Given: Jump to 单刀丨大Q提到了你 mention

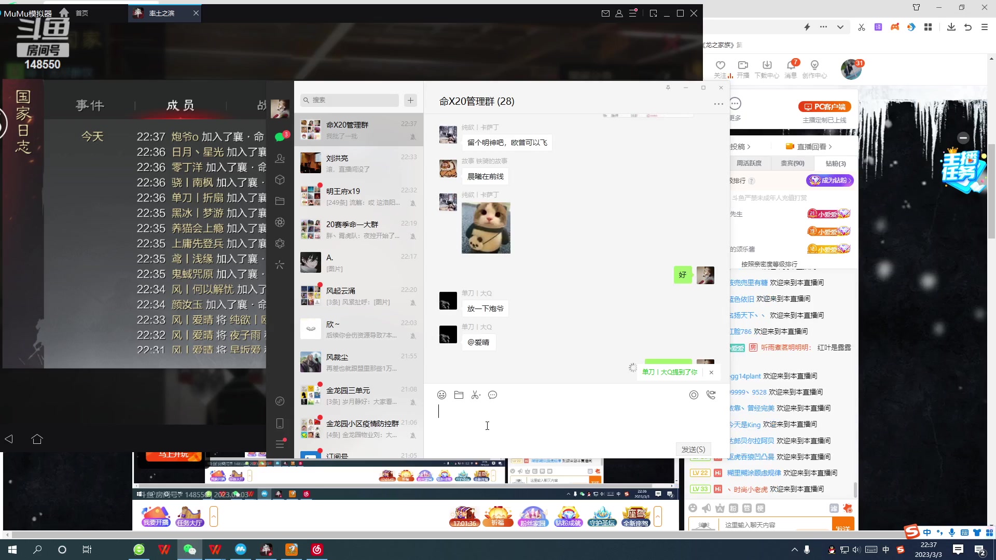Looking at the screenshot, I should [x=670, y=372].
